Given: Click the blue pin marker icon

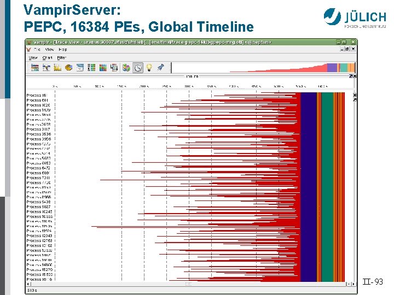Looking at the screenshot, I should [160, 68].
